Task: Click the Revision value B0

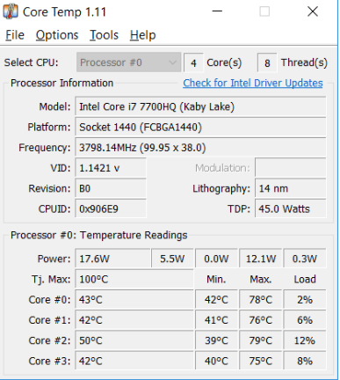Action: 111,188
